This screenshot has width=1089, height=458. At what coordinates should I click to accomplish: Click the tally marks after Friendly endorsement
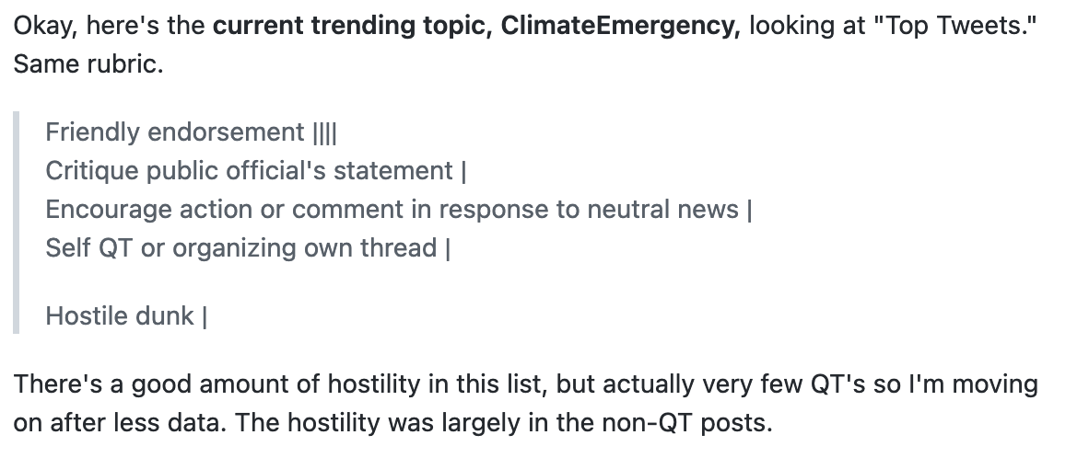click(x=325, y=132)
